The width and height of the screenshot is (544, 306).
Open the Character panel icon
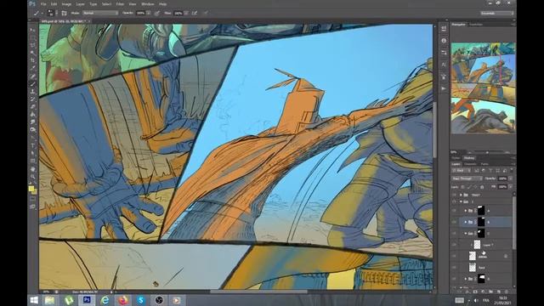pyautogui.click(x=444, y=65)
